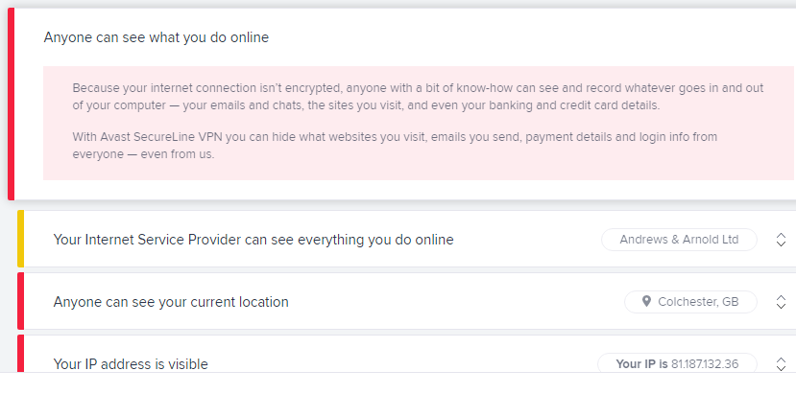Click the Your IP is 81.187.132.36 badge

(677, 363)
